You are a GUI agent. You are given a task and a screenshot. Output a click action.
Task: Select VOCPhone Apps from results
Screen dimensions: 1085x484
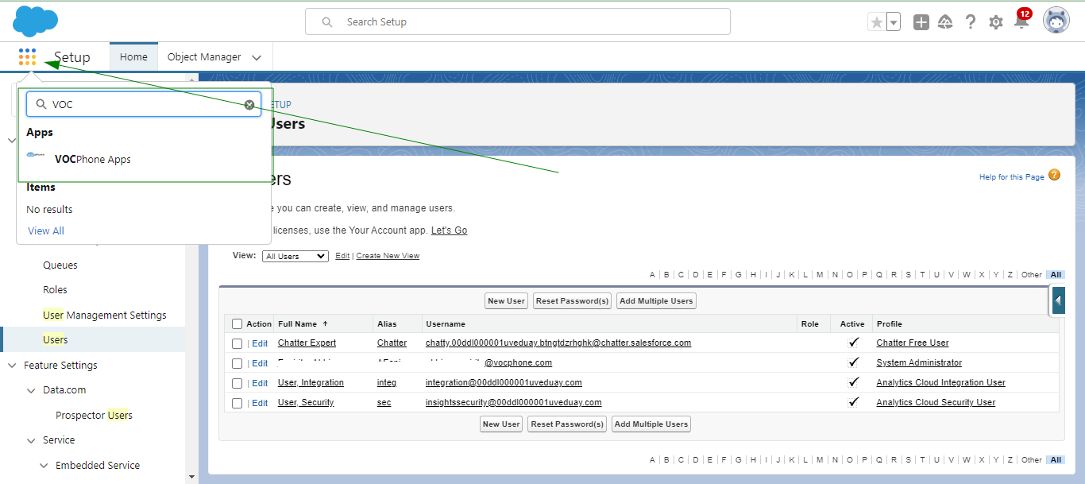[92, 160]
